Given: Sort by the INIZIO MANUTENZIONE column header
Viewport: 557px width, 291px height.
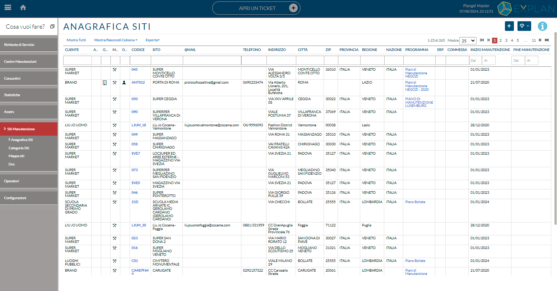Looking at the screenshot, I should pyautogui.click(x=490, y=50).
